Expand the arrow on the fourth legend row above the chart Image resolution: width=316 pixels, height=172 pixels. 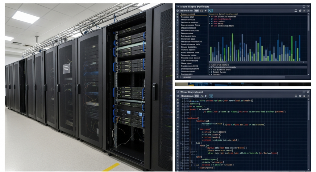point(210,23)
